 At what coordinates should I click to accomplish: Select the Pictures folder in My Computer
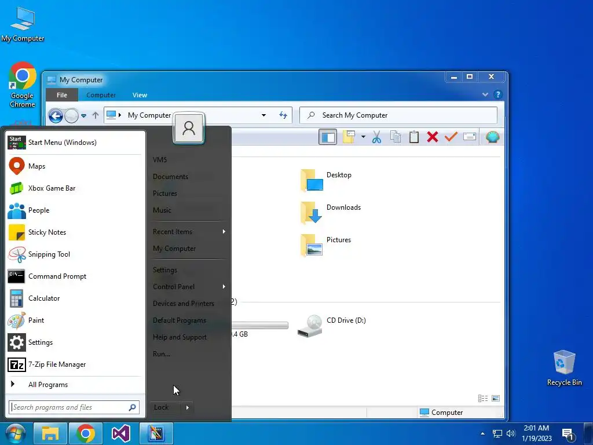326,246
